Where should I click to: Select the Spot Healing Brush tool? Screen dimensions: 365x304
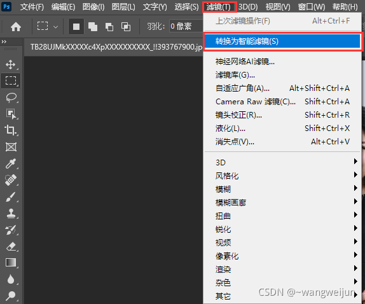click(x=11, y=180)
